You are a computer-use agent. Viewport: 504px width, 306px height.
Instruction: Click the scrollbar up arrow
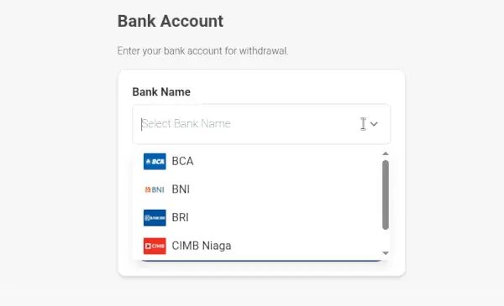386,153
